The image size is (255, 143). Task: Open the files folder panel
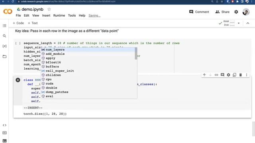4,56
